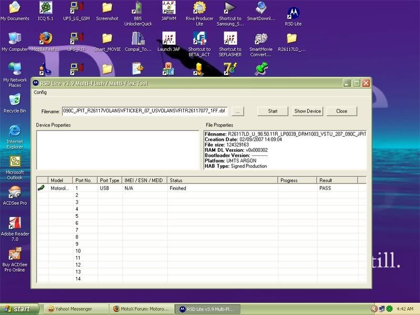Open the My Documents desktop icon

(x=15, y=10)
